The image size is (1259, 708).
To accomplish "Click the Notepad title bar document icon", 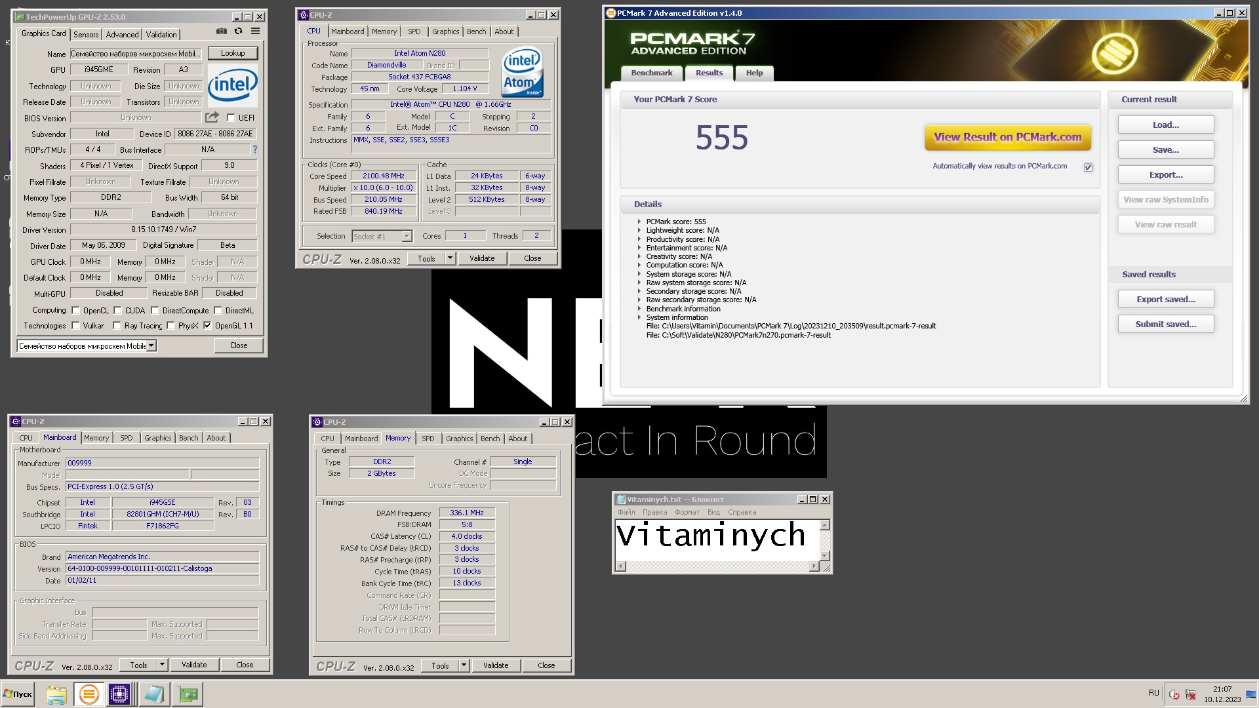I will (x=621, y=500).
